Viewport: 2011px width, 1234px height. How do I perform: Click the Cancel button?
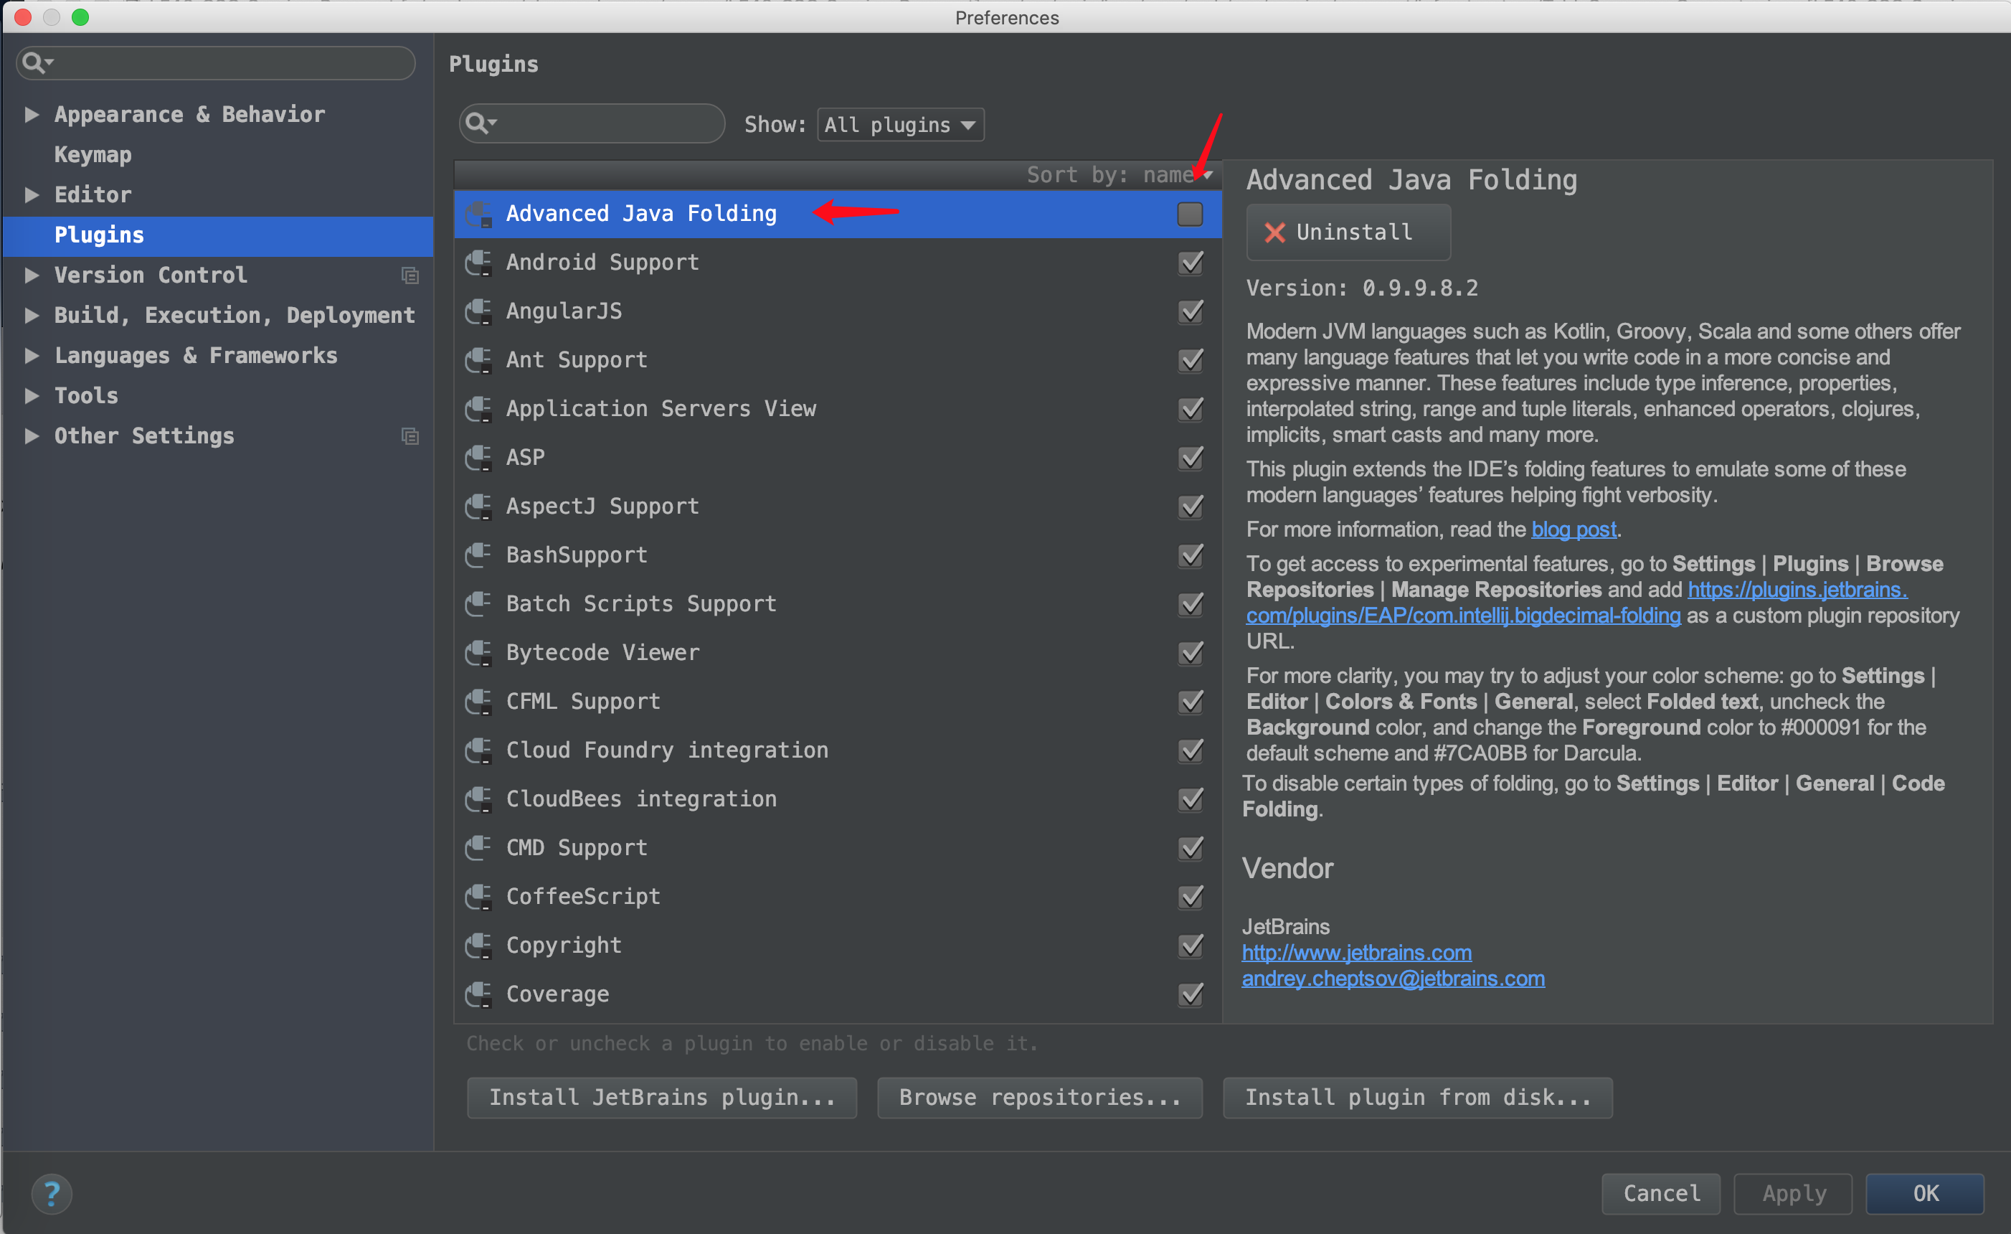(1661, 1194)
